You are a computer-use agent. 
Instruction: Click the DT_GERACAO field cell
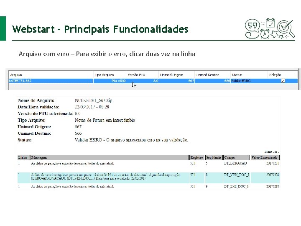235,163
